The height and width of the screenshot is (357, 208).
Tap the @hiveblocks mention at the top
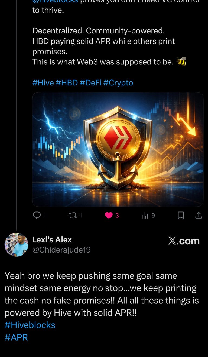tap(55, 1)
